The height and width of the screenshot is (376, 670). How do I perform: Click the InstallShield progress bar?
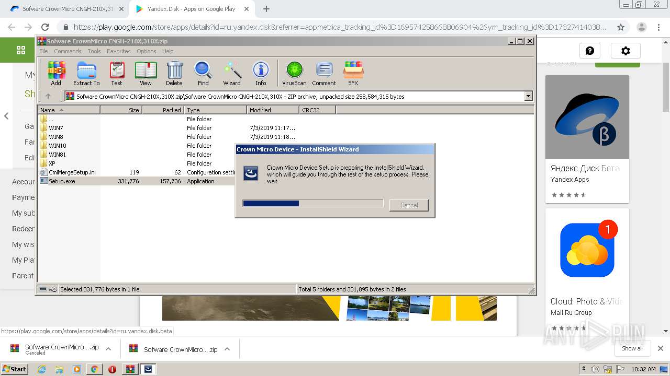(313, 204)
